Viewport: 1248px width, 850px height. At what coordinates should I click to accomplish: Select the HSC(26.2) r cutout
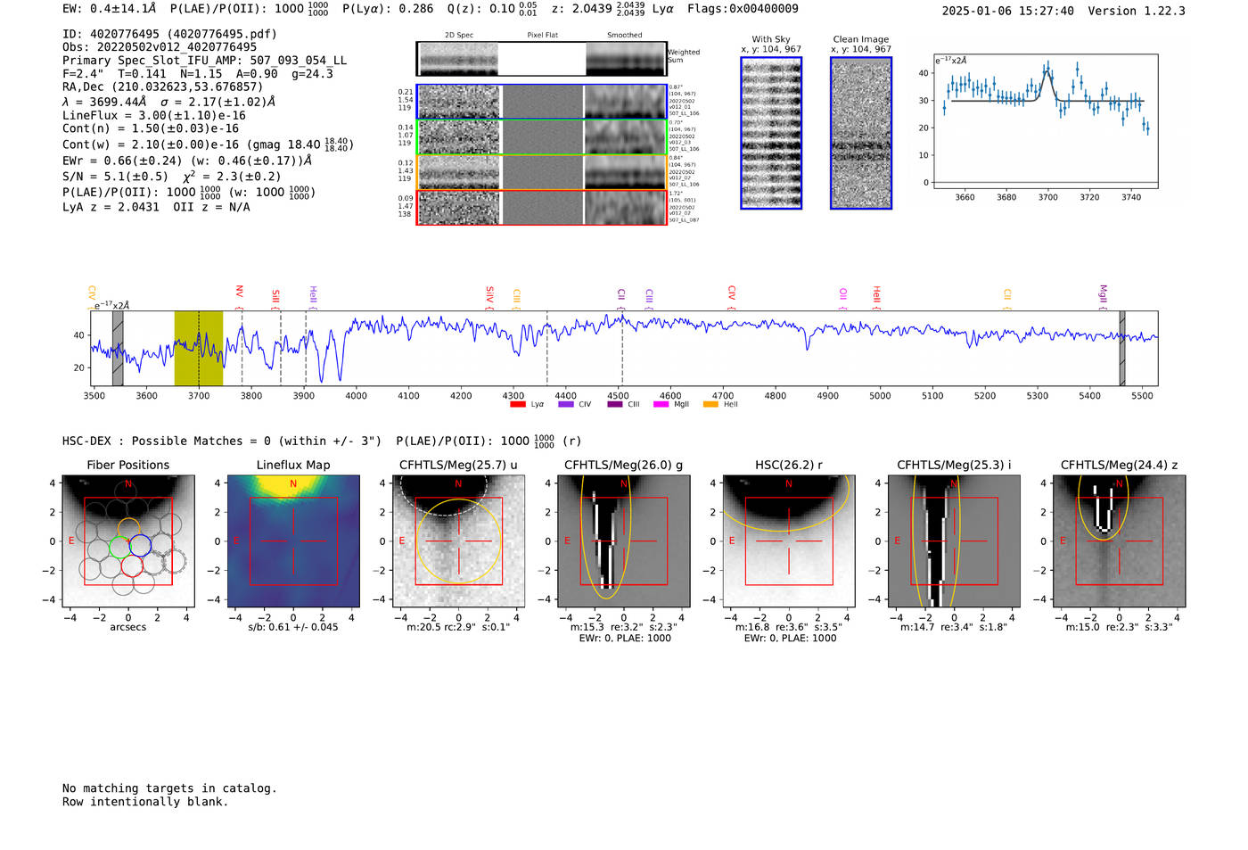pos(789,541)
